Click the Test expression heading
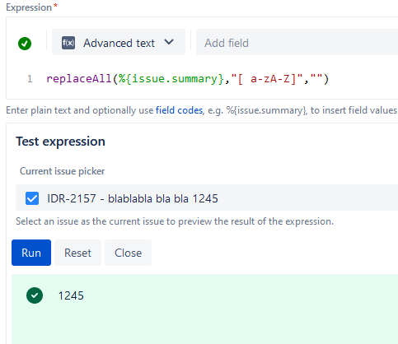398x344 pixels. click(x=60, y=142)
